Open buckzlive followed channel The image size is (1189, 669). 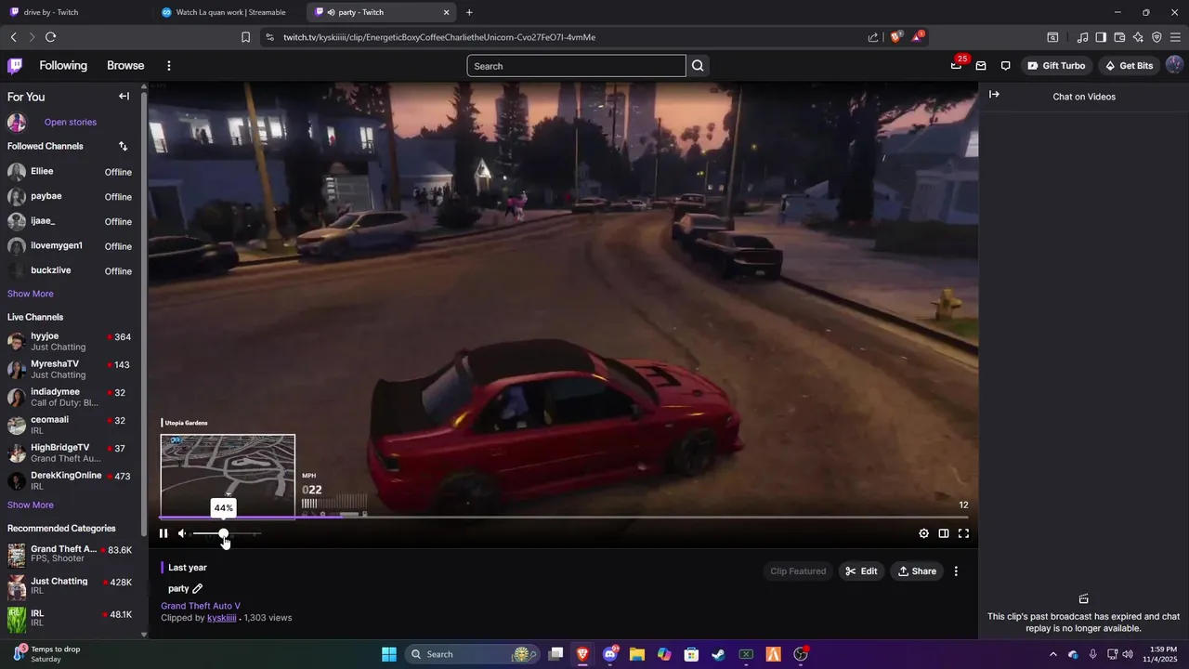71,271
